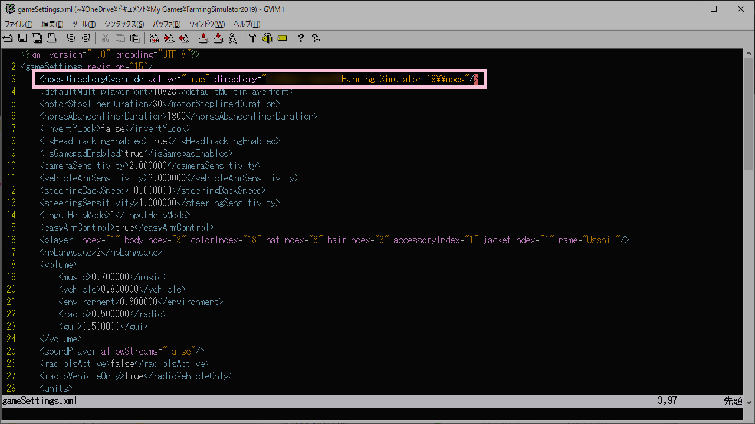Click the radio 0.500000 line
The width and height of the screenshot is (755, 424).
click(113, 314)
